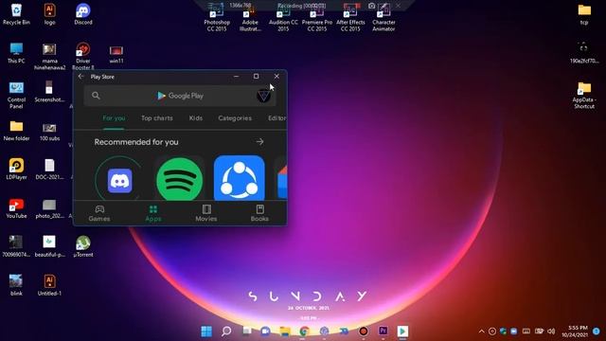Switch to the For you tab

pyautogui.click(x=114, y=117)
